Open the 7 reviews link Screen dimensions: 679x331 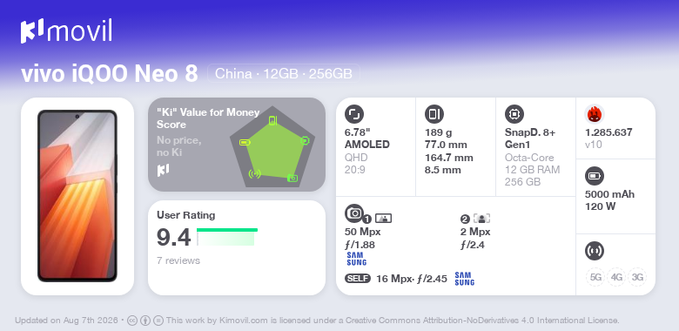178,260
